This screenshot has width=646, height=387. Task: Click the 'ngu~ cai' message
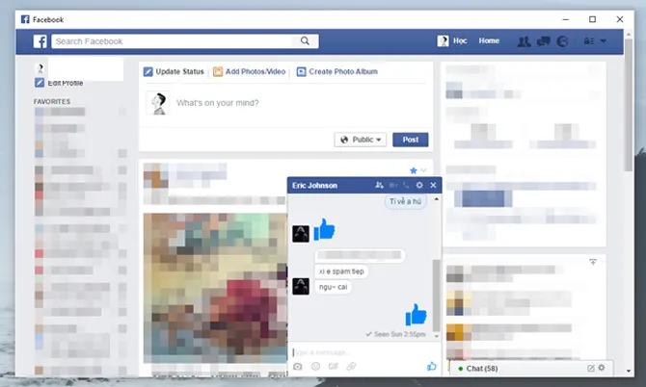pos(333,287)
